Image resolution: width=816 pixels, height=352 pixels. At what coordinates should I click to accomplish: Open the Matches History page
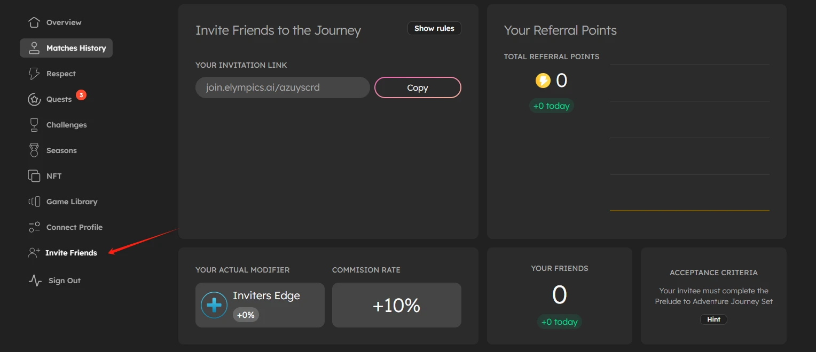pos(76,47)
